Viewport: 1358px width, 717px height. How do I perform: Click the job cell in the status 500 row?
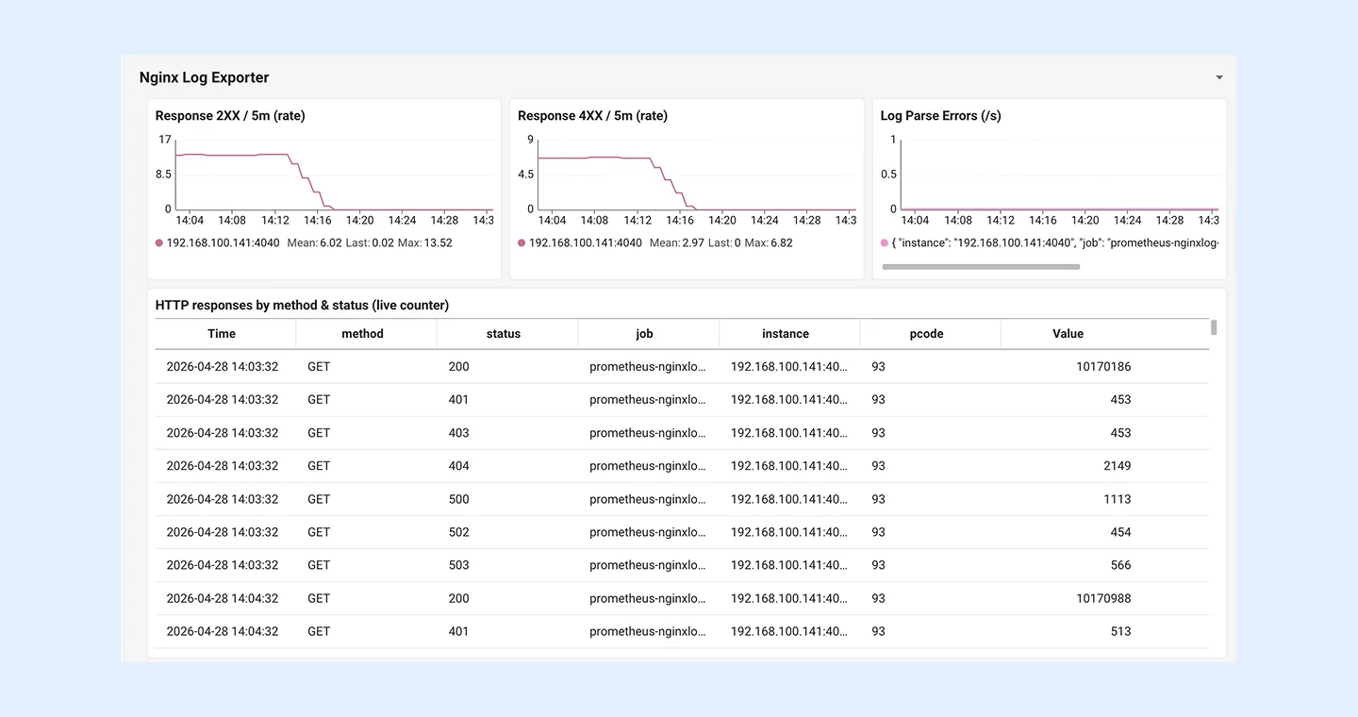648,499
